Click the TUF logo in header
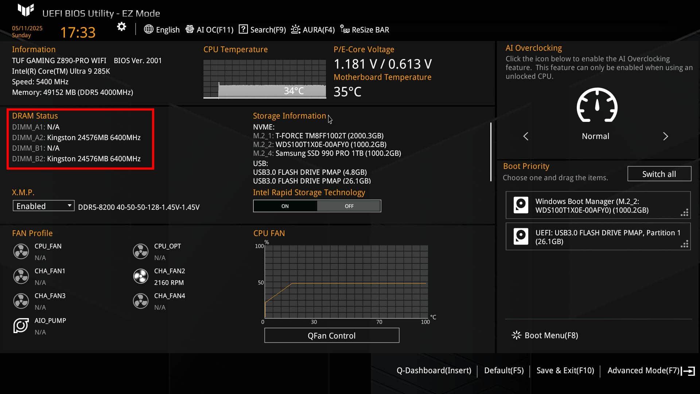Viewport: 700px width, 394px height. [x=26, y=10]
